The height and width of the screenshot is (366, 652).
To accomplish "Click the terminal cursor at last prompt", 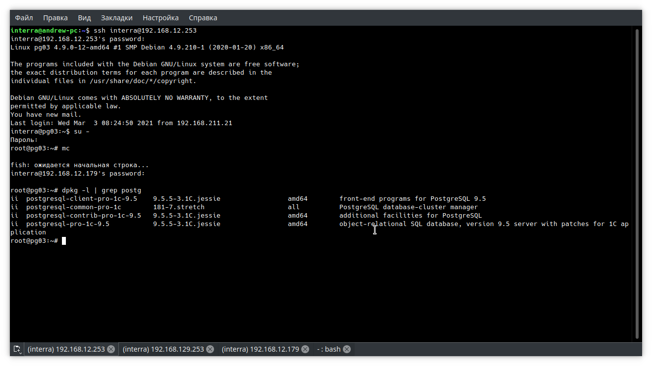I will pos(64,241).
